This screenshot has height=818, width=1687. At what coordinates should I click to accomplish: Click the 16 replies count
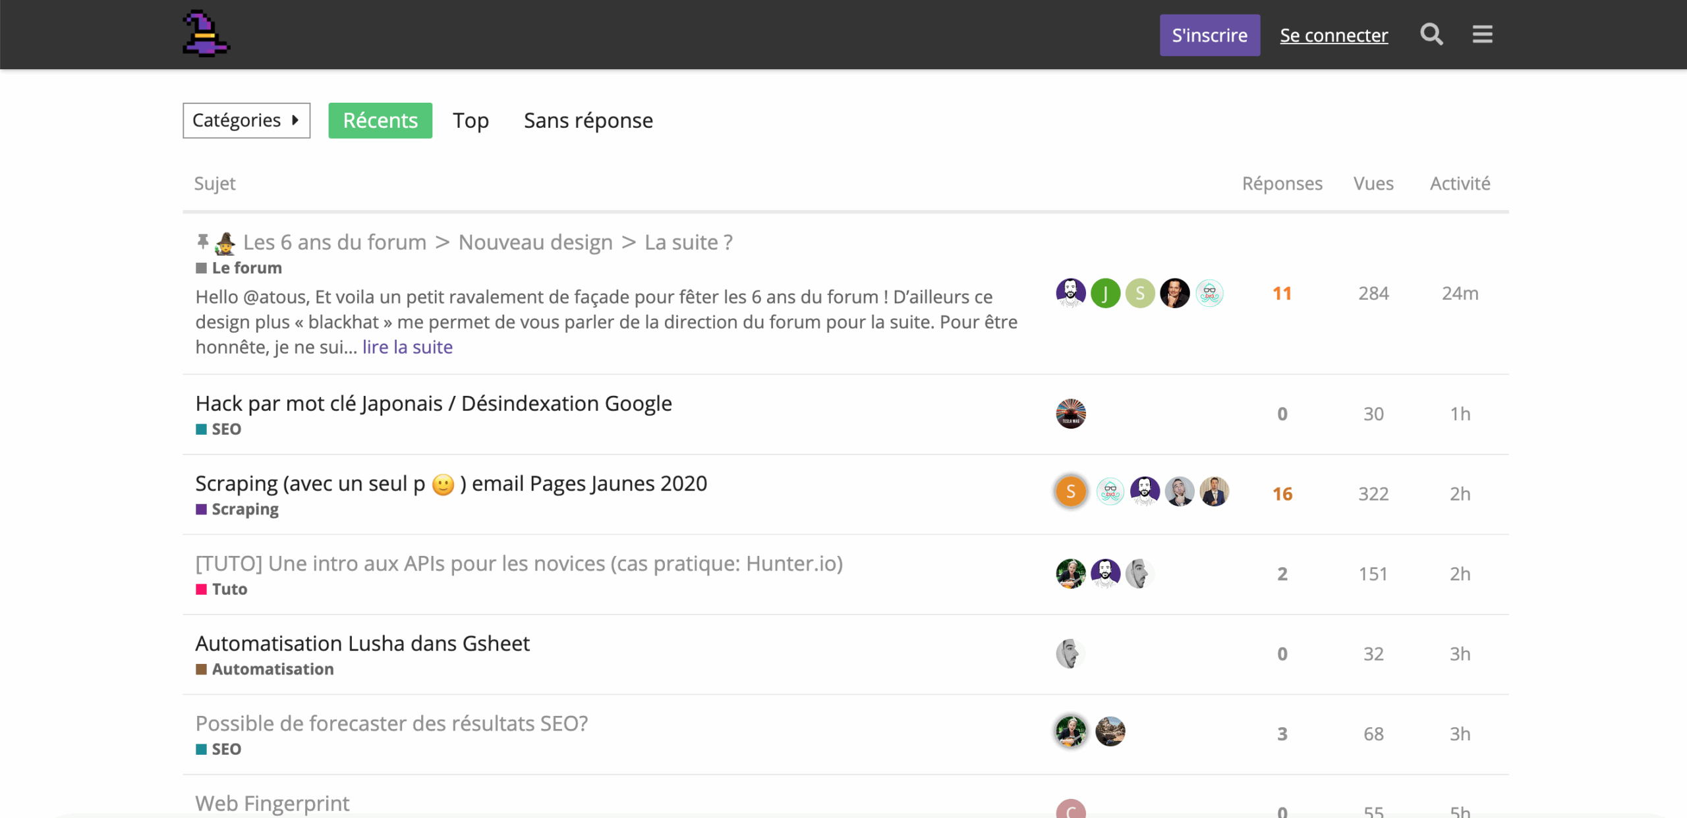1282,494
